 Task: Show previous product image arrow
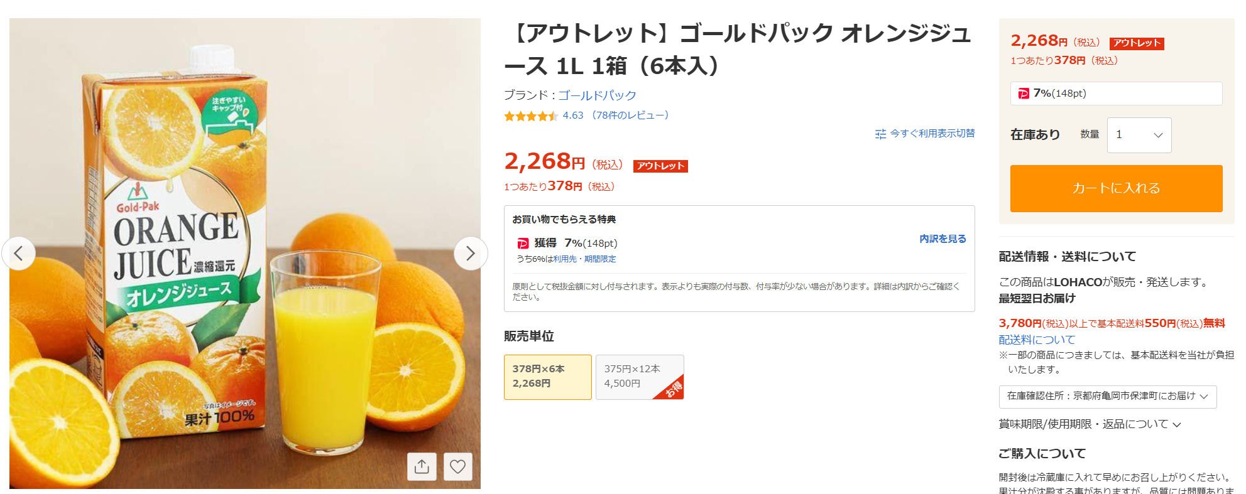(18, 254)
